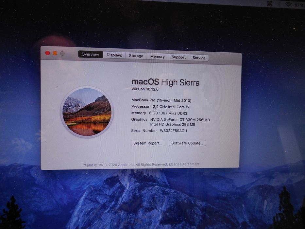Click the macOS High Sierra circular logo
The image size is (305, 229).
point(87,112)
